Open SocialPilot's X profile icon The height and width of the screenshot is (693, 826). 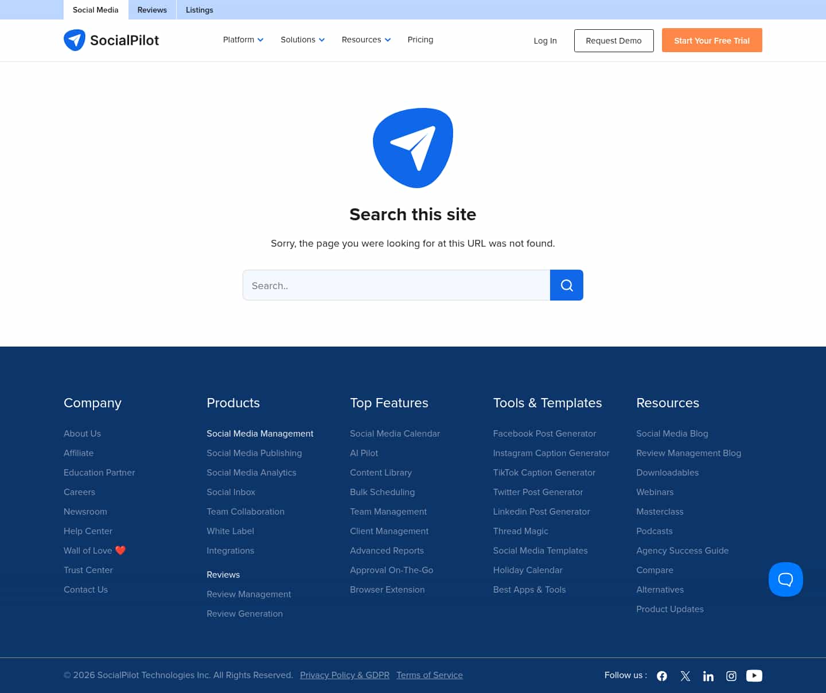[x=685, y=676]
